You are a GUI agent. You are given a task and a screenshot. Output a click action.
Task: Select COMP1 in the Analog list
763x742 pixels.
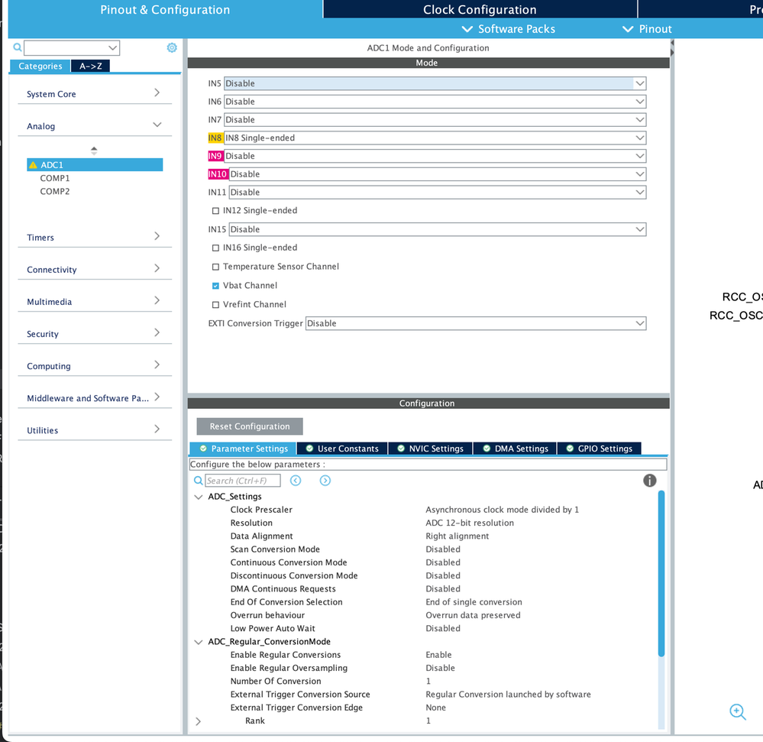(x=55, y=178)
